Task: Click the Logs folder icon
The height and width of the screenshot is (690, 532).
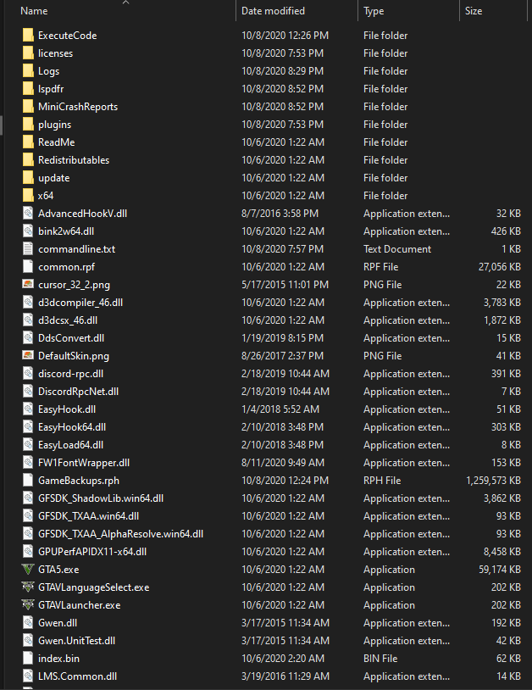Action: (x=28, y=71)
